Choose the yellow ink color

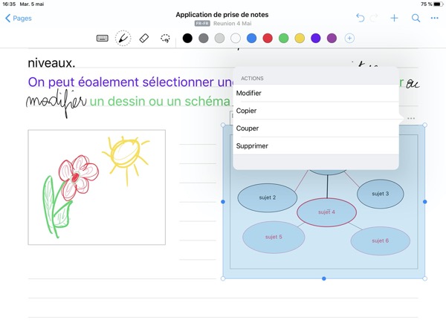pos(300,38)
